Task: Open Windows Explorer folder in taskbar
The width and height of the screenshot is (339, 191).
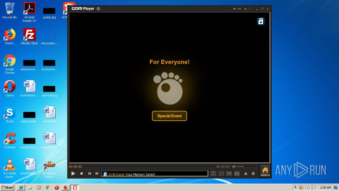Action: pyautogui.click(x=30, y=188)
